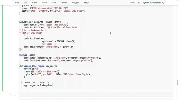Click on '* Plot of Snow Depth' line
Image resolution: width=178 pixels, height=100 pixels.
tap(31, 33)
